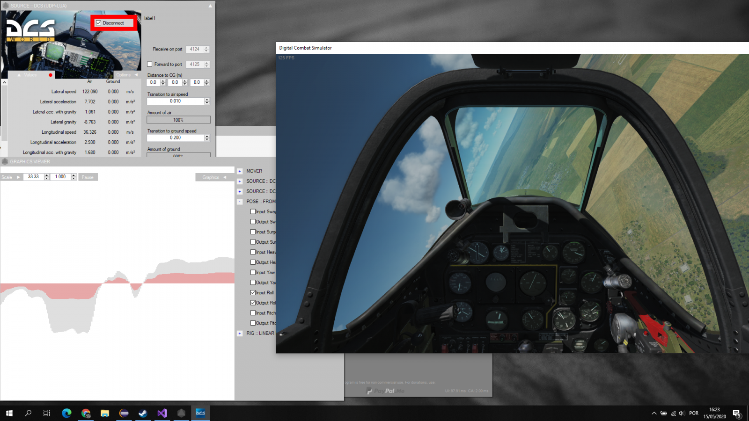Screen dimensions: 749x421
Task: Enable the Forward to port checkbox
Action: 150,65
